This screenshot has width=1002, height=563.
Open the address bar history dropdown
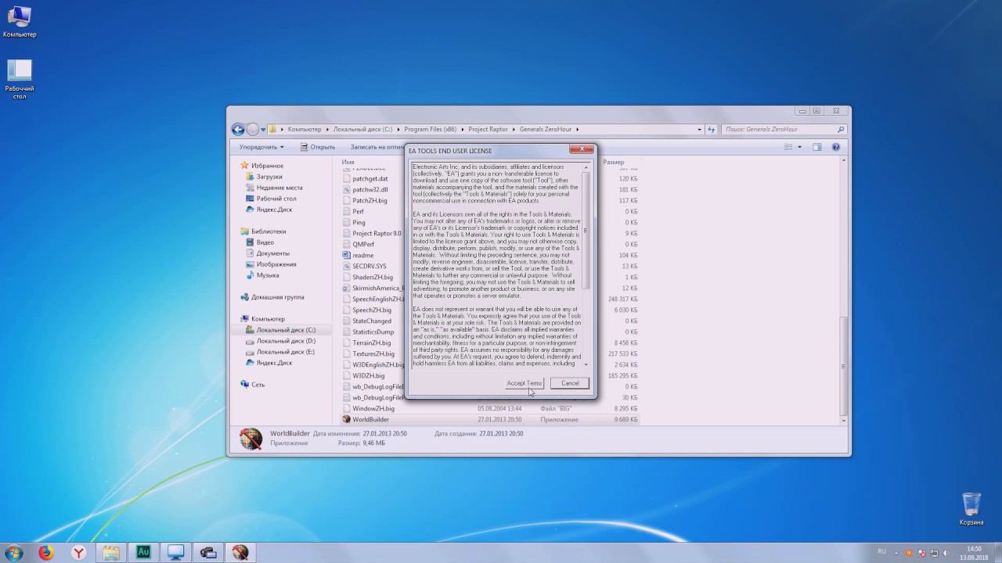point(699,129)
